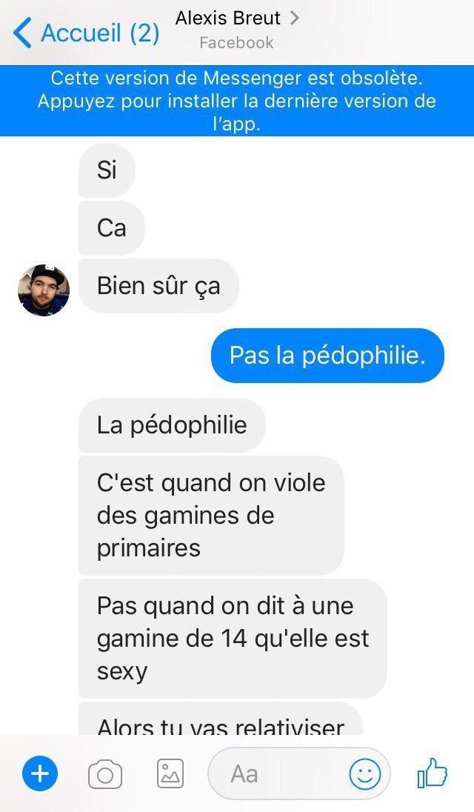The height and width of the screenshot is (812, 474).
Task: Select the 'Bien sûr ça' message
Action: pos(158,286)
